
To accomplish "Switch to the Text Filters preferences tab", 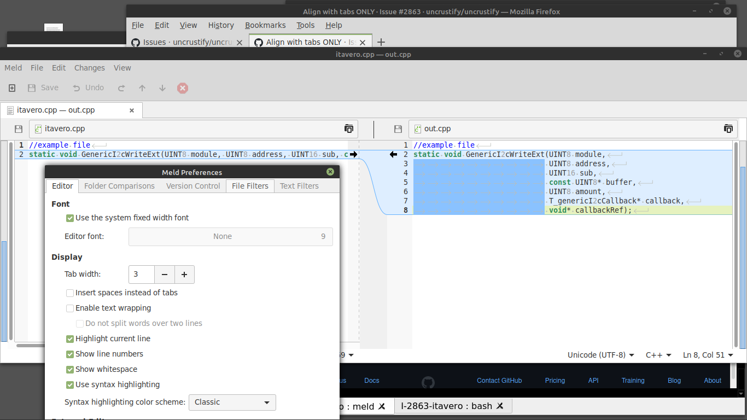I will [x=299, y=186].
